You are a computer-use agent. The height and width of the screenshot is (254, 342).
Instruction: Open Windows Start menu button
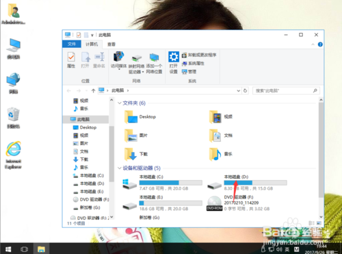pyautogui.click(x=8, y=249)
